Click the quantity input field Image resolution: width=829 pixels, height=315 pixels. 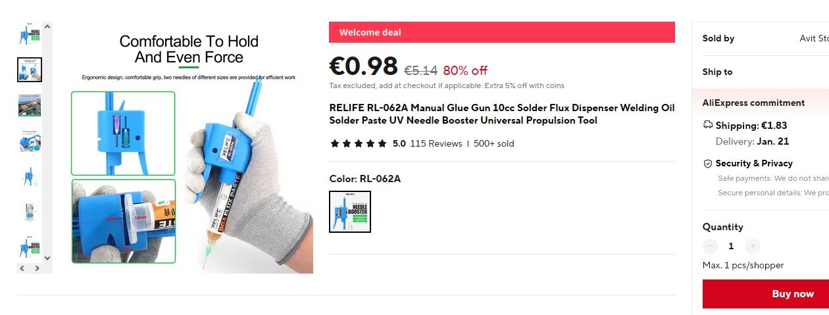coord(731,246)
